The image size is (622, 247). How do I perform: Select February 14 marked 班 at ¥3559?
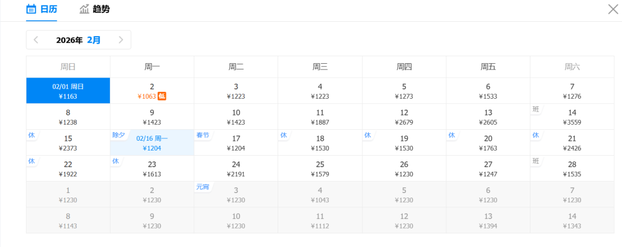[572, 117]
